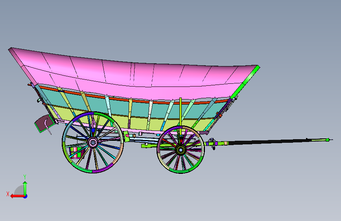Click the "X" axis label

pyautogui.click(x=8, y=194)
